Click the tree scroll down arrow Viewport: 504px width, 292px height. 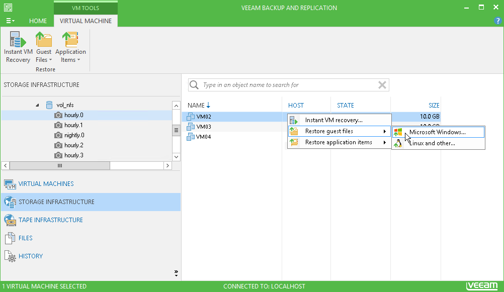point(176,157)
